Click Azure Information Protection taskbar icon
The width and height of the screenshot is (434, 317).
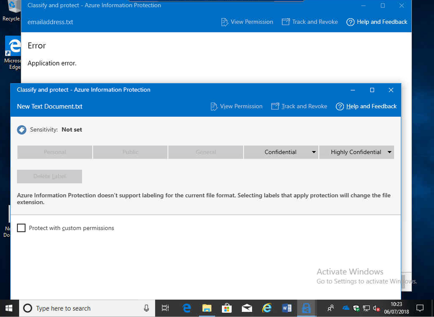(x=306, y=308)
